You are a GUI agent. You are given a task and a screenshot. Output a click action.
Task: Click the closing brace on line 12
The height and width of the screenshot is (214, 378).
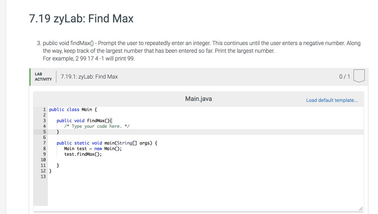tap(49, 170)
